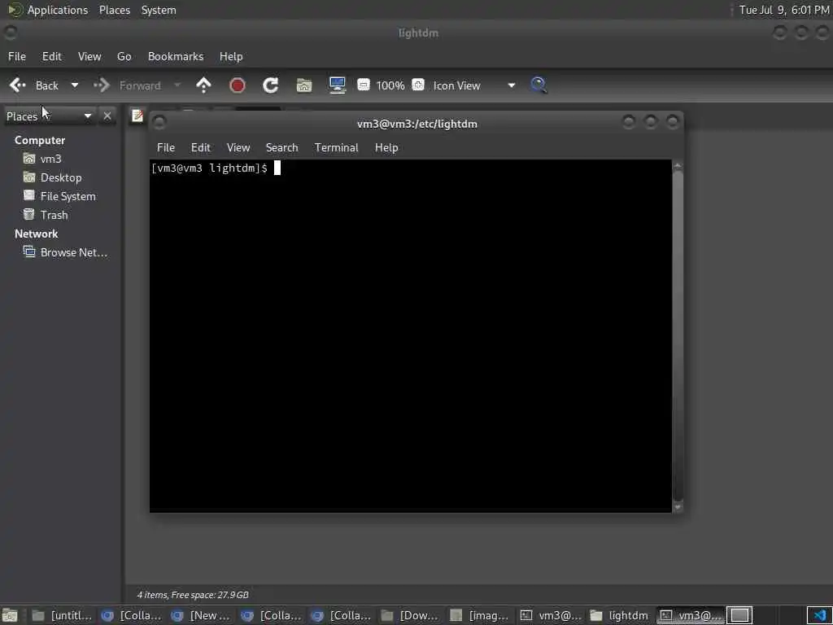The height and width of the screenshot is (625, 833).
Task: Open the Forward history dropdown arrow
Action: [x=177, y=85]
